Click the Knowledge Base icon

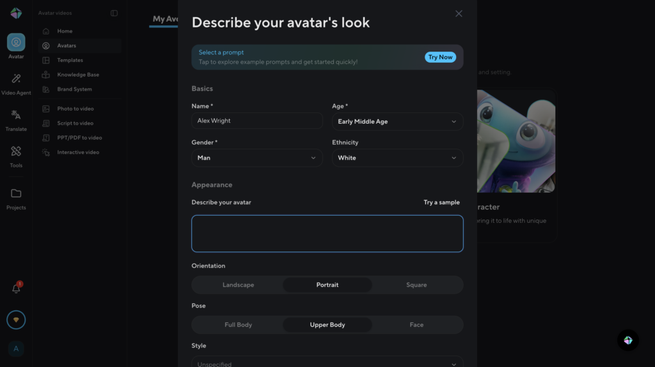click(x=46, y=75)
